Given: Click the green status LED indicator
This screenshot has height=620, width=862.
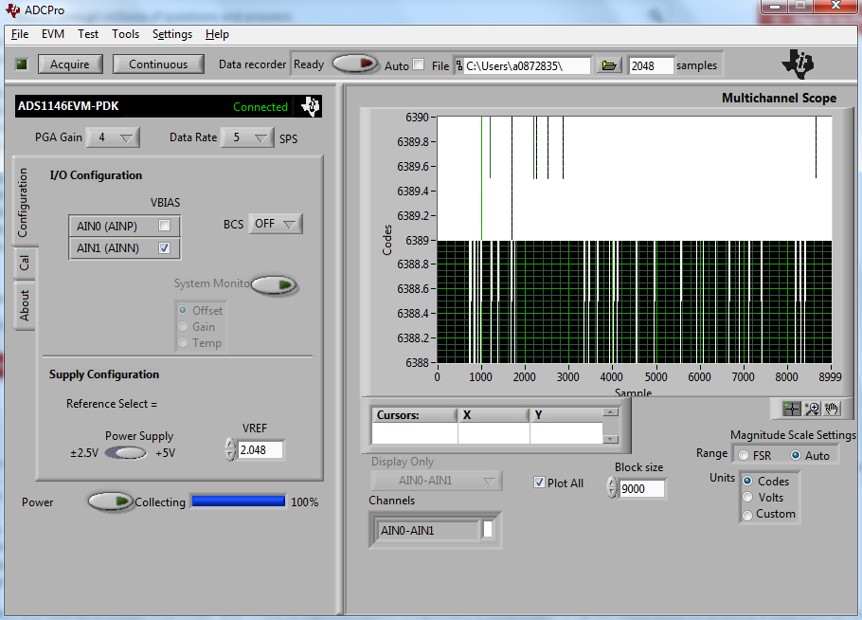Looking at the screenshot, I should pyautogui.click(x=22, y=64).
